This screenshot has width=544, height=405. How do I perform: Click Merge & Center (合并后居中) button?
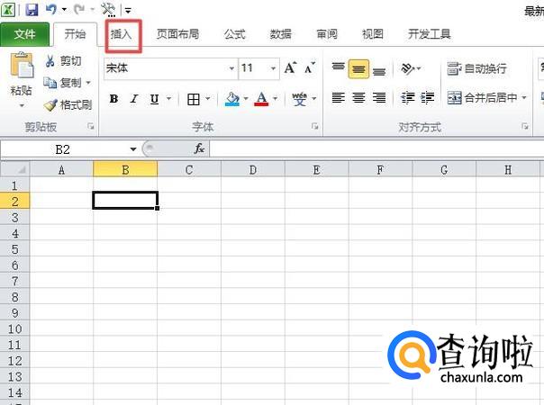pos(482,98)
